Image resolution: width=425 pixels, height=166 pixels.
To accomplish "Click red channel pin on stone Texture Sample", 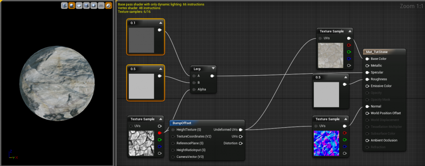I will 349,45.
